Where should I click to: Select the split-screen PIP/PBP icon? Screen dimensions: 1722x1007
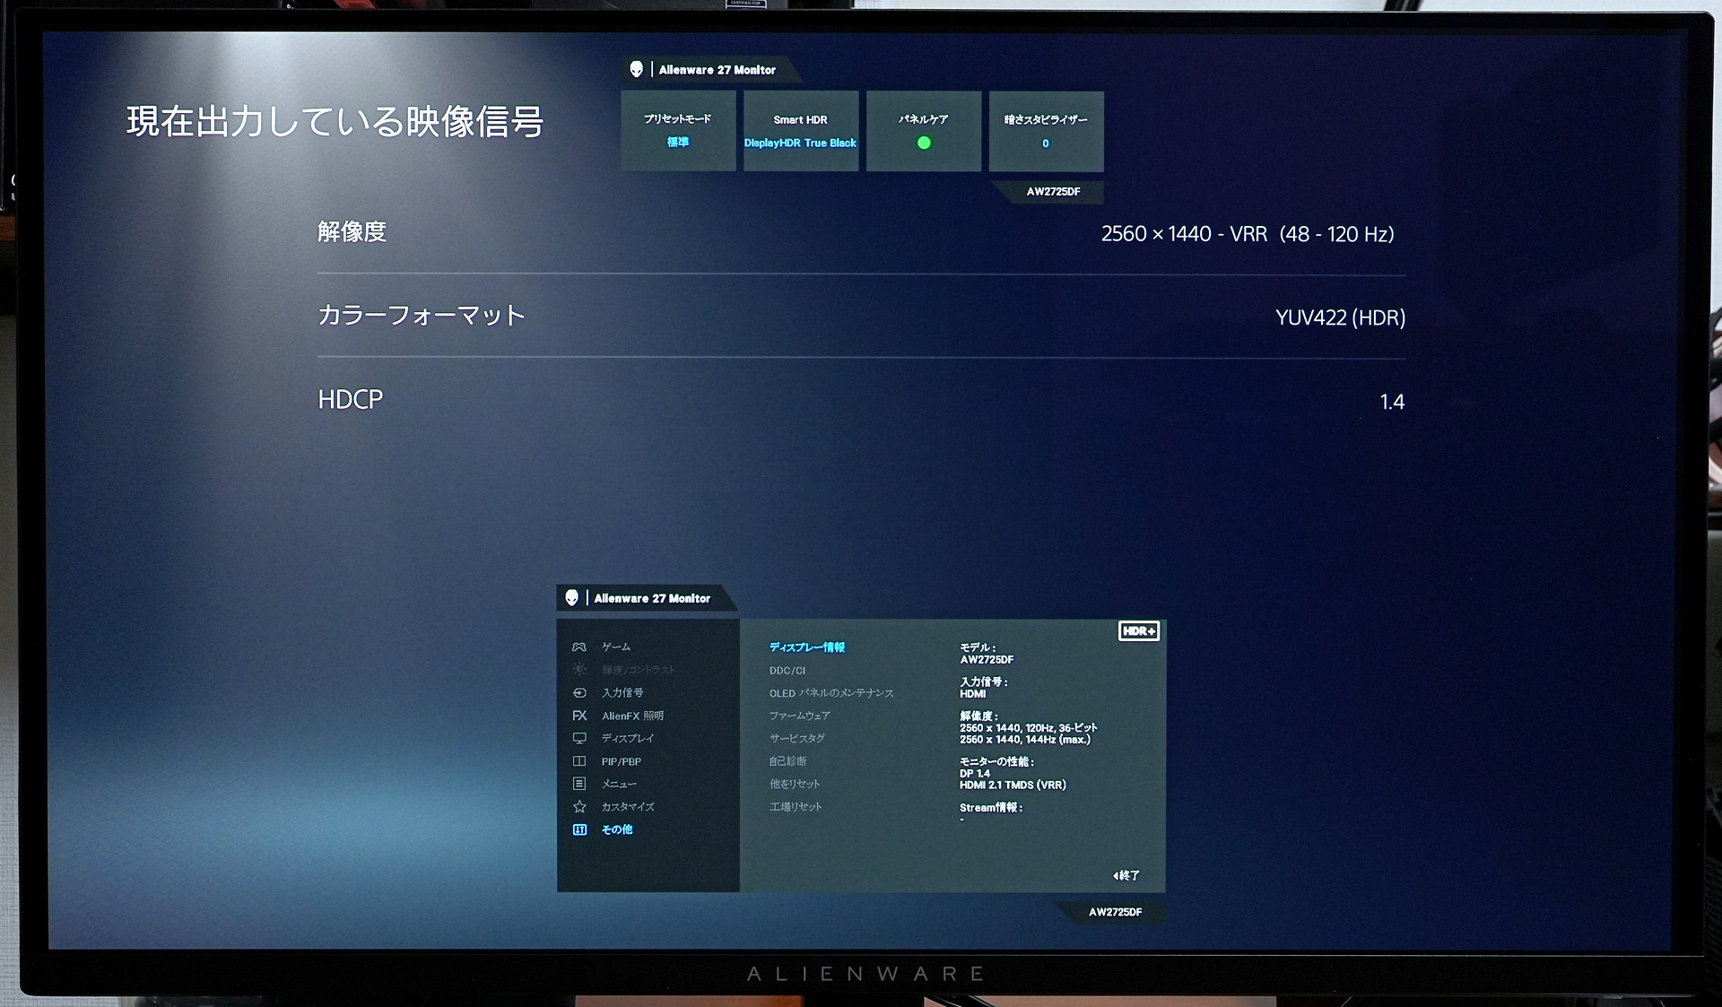click(x=579, y=761)
